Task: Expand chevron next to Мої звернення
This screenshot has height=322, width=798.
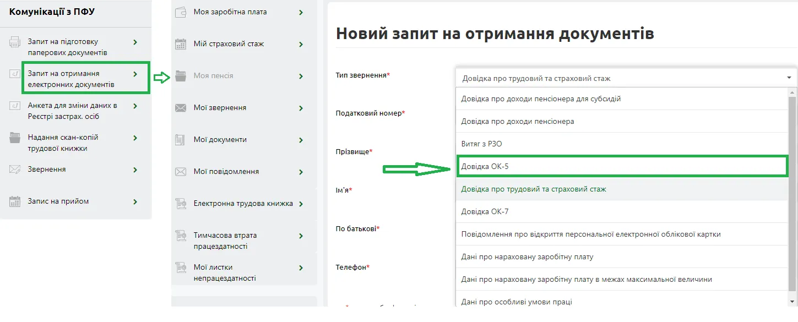Action: click(301, 108)
